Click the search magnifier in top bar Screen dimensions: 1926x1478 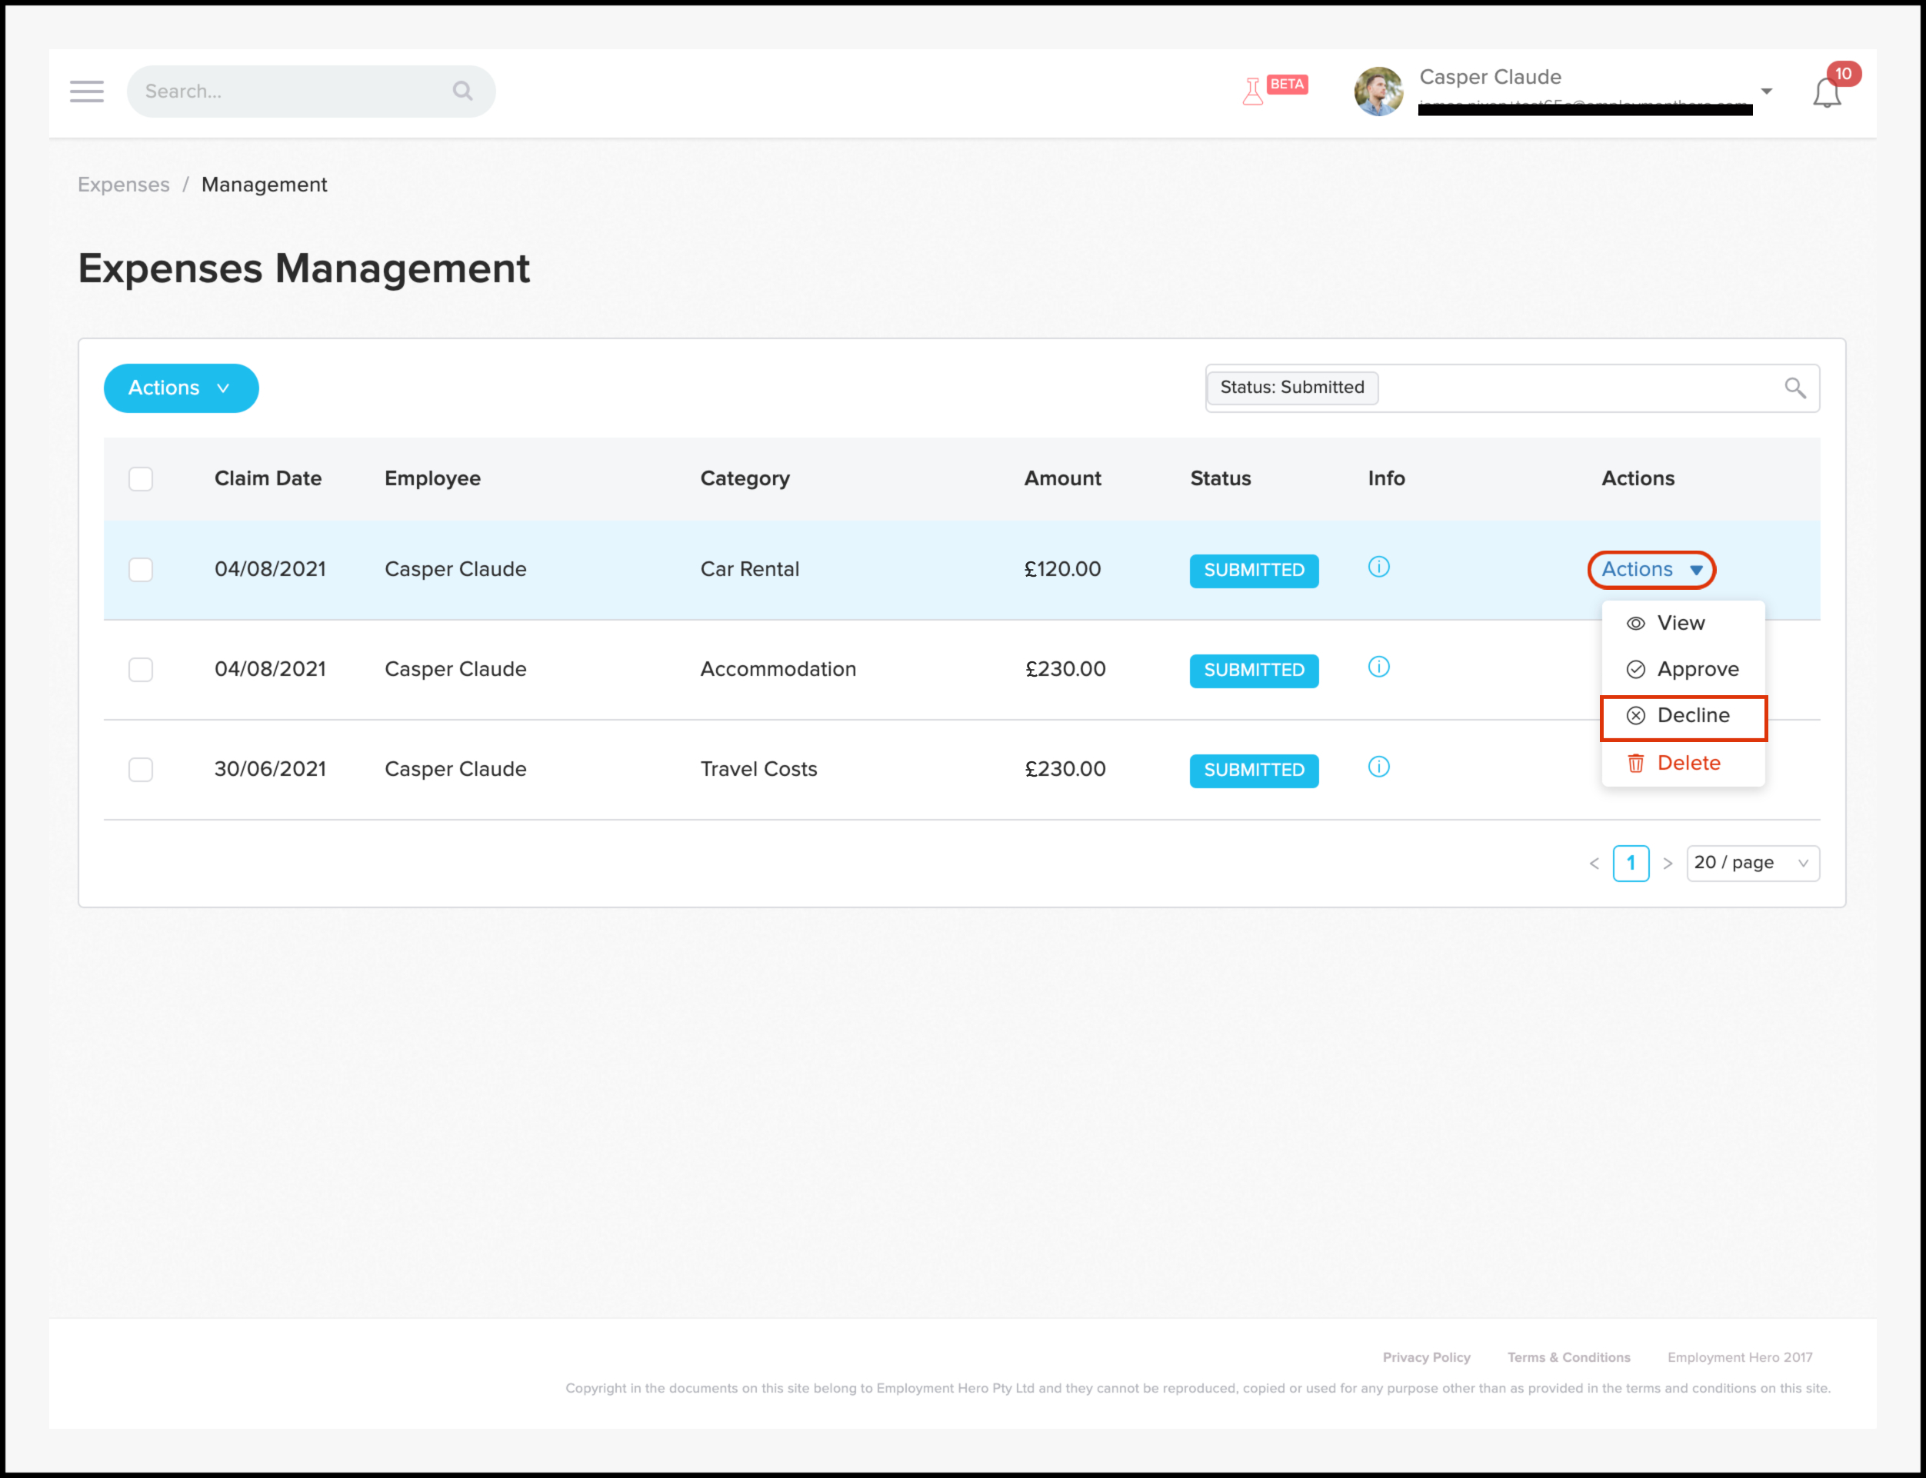tap(463, 91)
